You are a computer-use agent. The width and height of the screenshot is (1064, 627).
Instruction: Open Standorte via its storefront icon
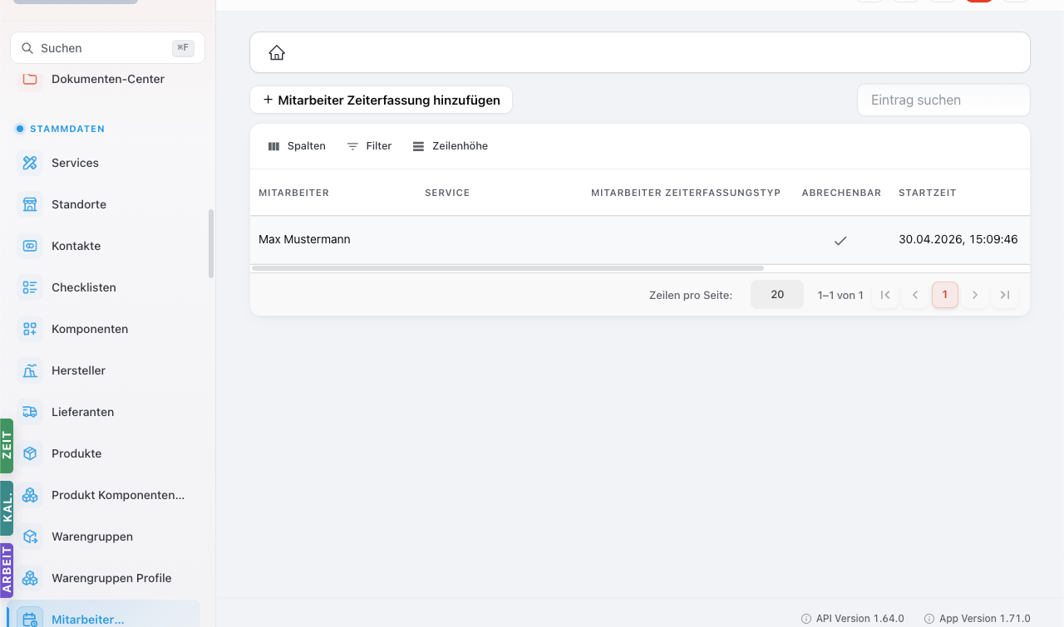pos(30,204)
